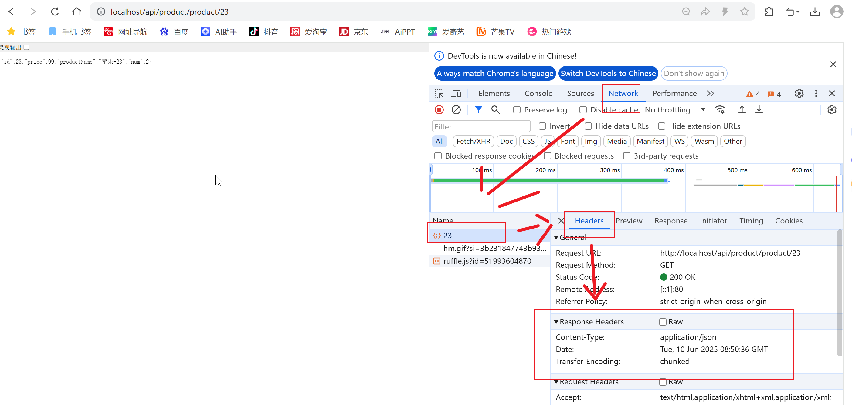Check Blocked requests checkbox
Image resolution: width=852 pixels, height=405 pixels.
pyautogui.click(x=548, y=156)
